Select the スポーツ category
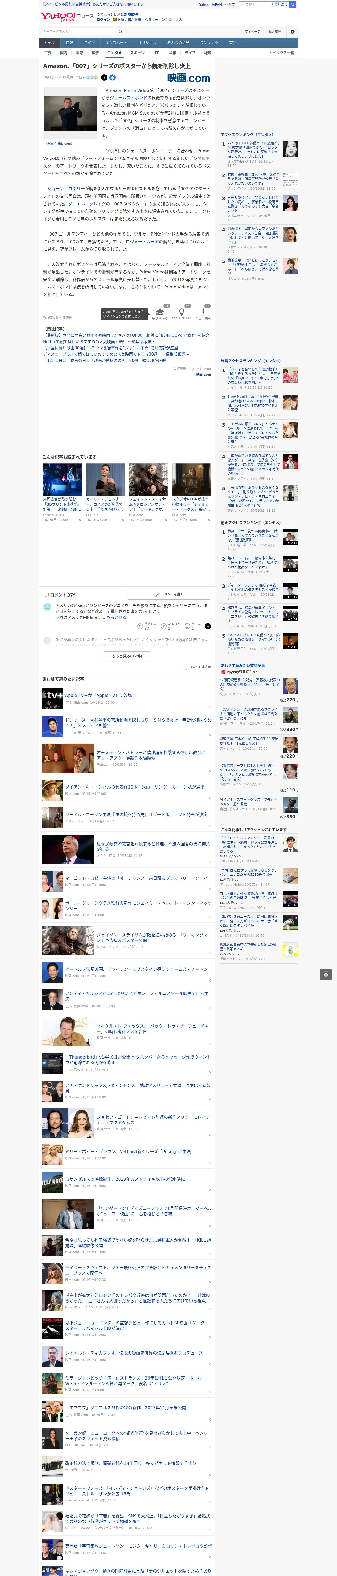 138,53
